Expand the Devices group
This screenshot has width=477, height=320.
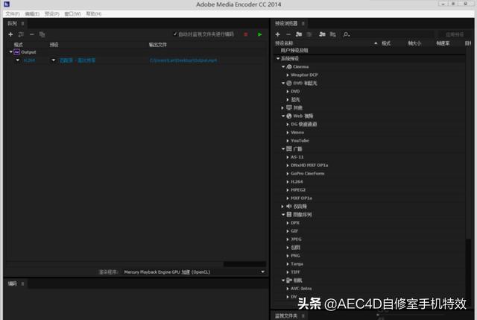click(282, 107)
